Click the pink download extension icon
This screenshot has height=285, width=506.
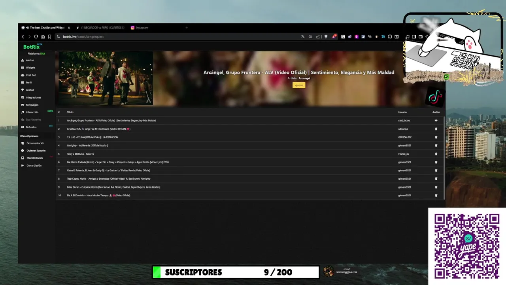(x=357, y=36)
